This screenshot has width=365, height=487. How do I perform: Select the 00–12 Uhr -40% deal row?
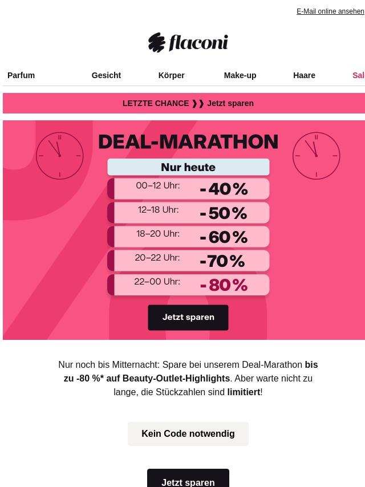(188, 189)
